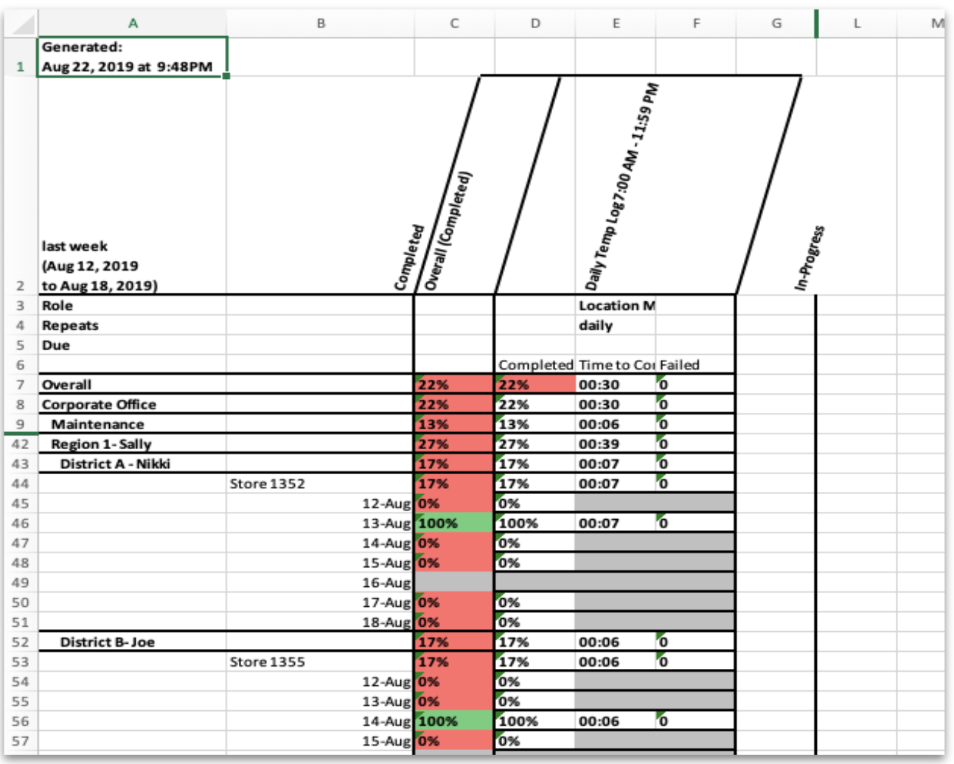Select column E header
954x764 pixels.
click(x=616, y=24)
